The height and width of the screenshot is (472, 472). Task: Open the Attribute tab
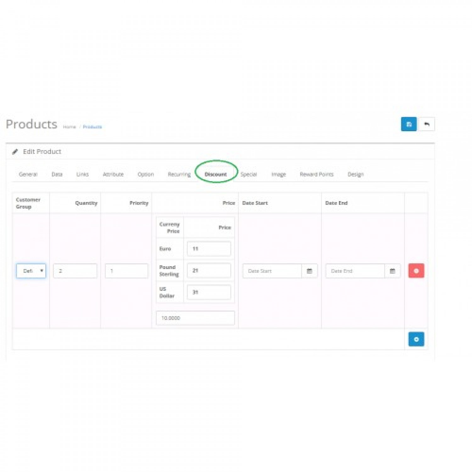click(113, 174)
